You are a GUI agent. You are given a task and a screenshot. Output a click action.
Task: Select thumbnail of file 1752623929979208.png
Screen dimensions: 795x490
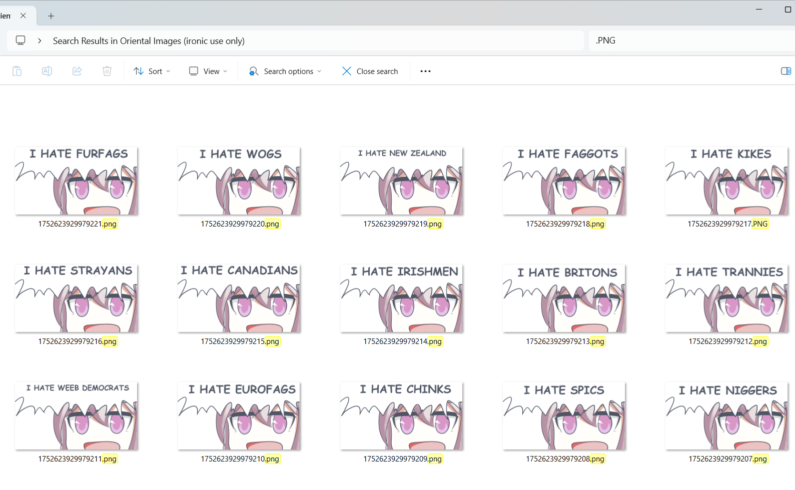(564, 416)
